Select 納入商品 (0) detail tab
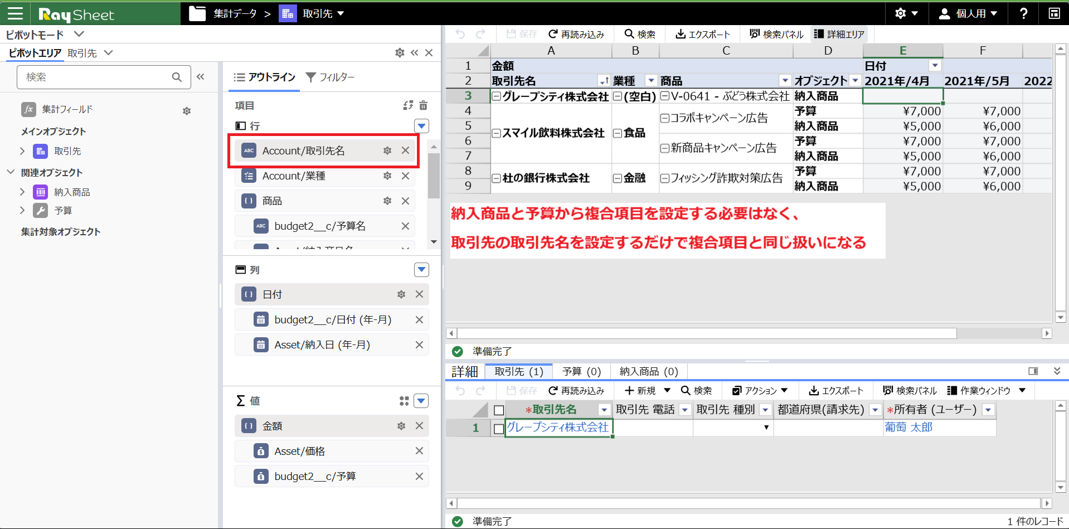The image size is (1069, 529). pyautogui.click(x=649, y=371)
